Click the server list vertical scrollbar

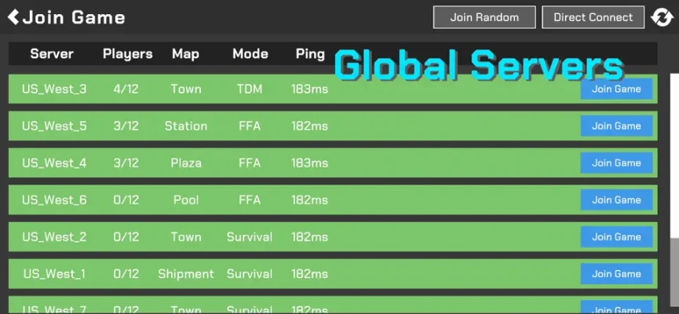tap(674, 157)
